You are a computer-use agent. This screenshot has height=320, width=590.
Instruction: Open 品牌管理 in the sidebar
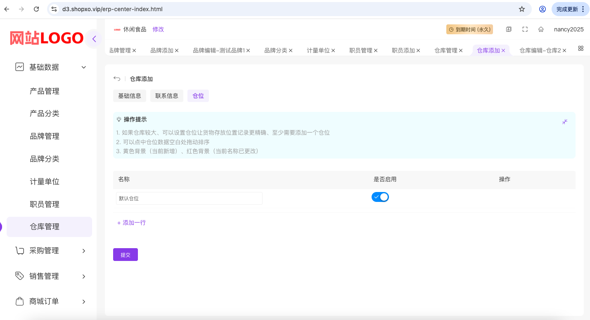45,136
